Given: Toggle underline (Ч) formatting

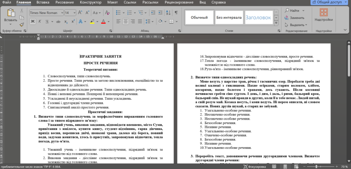Looking at the screenshot, I should pyautogui.click(x=47, y=22).
